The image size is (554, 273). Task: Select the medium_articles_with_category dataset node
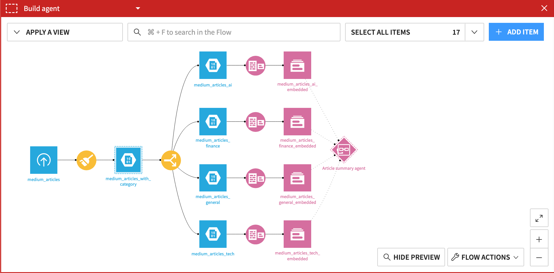[x=128, y=160]
